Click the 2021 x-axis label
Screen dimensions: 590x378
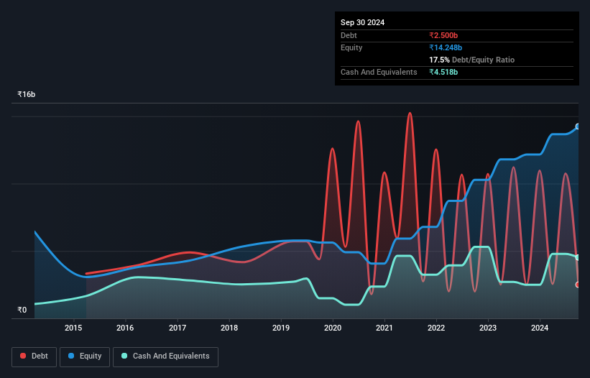384,328
